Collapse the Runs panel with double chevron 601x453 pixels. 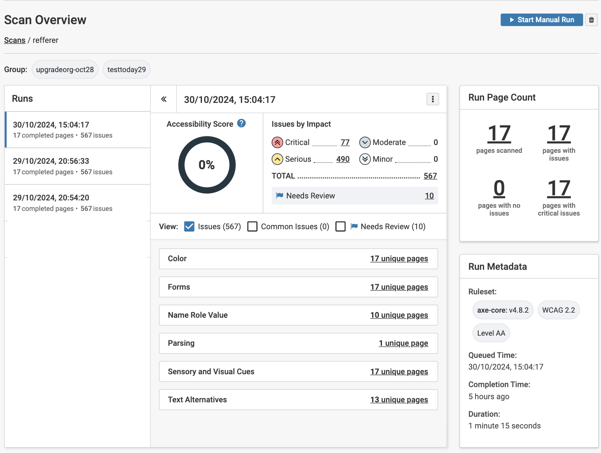164,99
